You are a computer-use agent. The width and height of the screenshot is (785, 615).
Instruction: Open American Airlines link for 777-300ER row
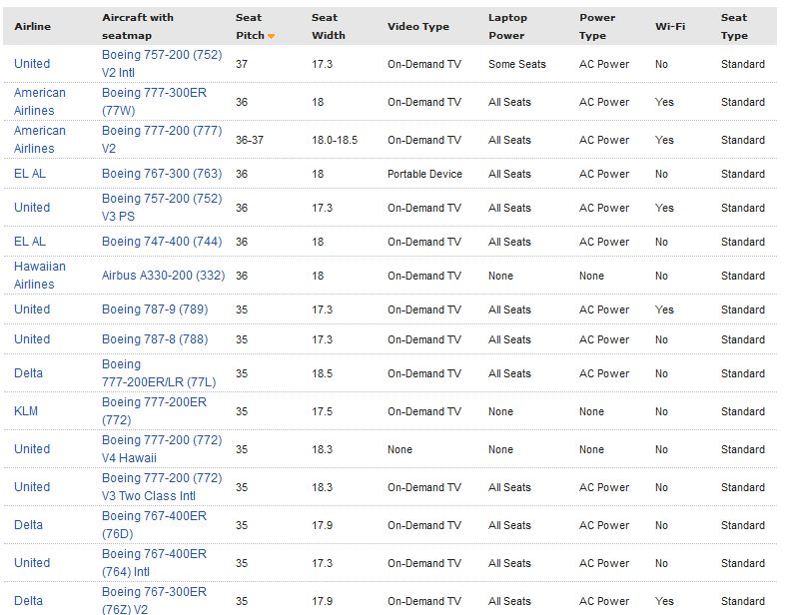pos(40,102)
